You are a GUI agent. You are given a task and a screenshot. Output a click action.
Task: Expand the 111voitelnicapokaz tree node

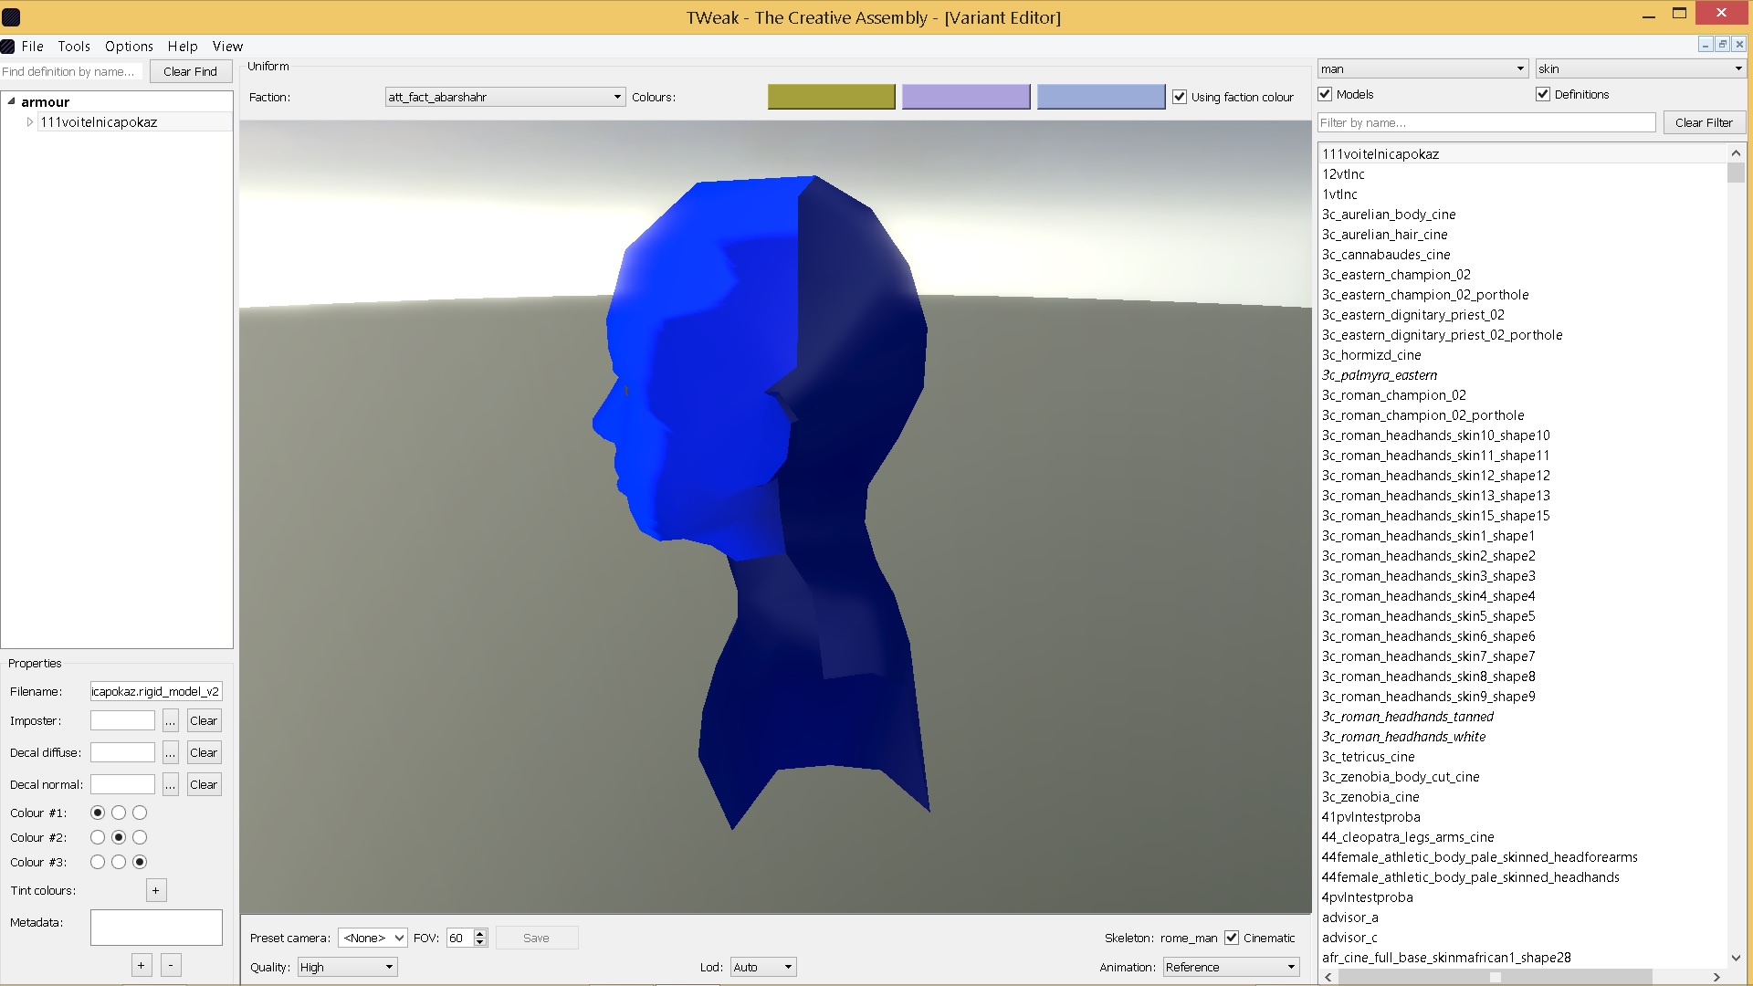coord(30,122)
